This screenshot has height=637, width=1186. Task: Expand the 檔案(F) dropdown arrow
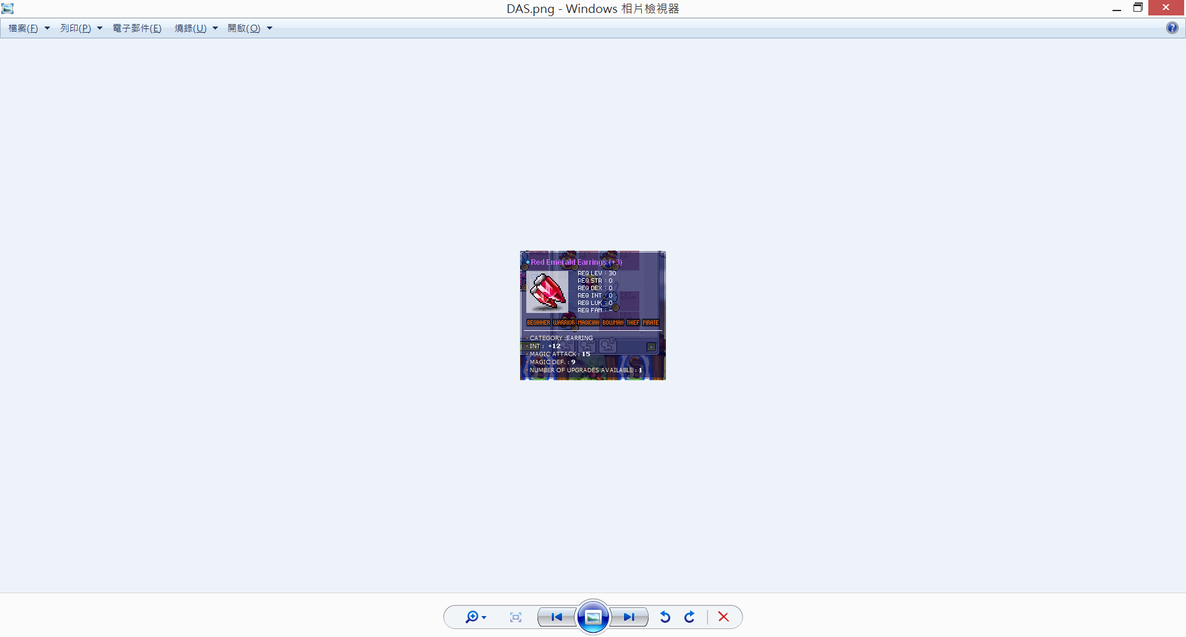pos(47,28)
